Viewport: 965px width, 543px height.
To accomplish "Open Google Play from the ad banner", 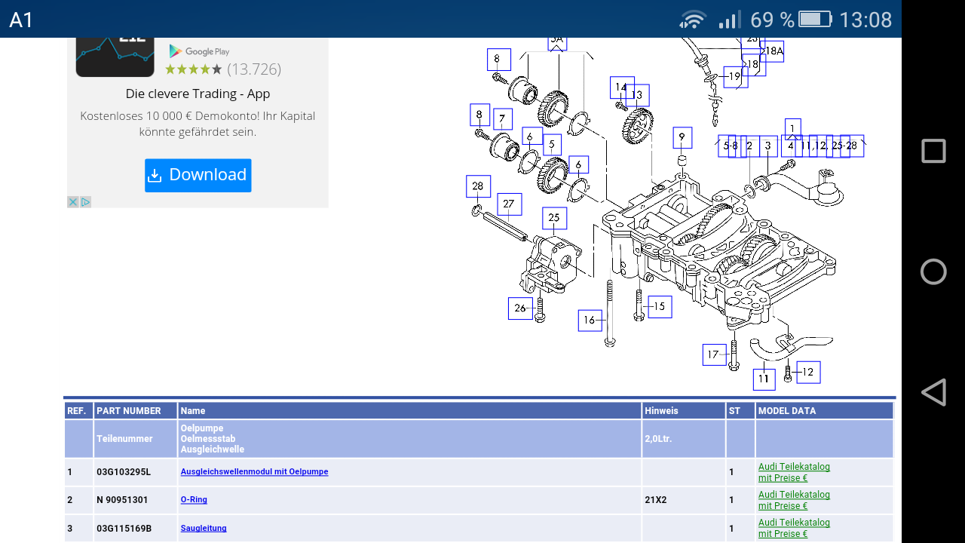I will tap(198, 52).
